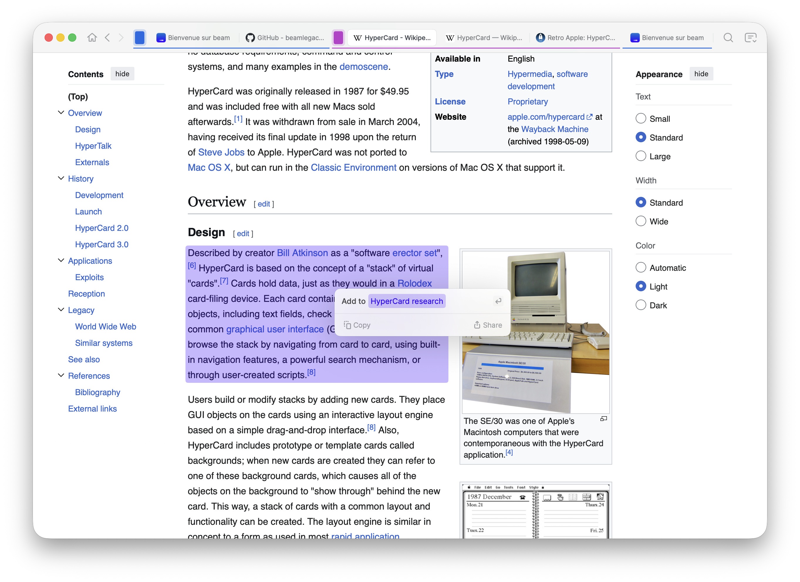
Task: Follow the Rolodex link
Action: tap(414, 283)
